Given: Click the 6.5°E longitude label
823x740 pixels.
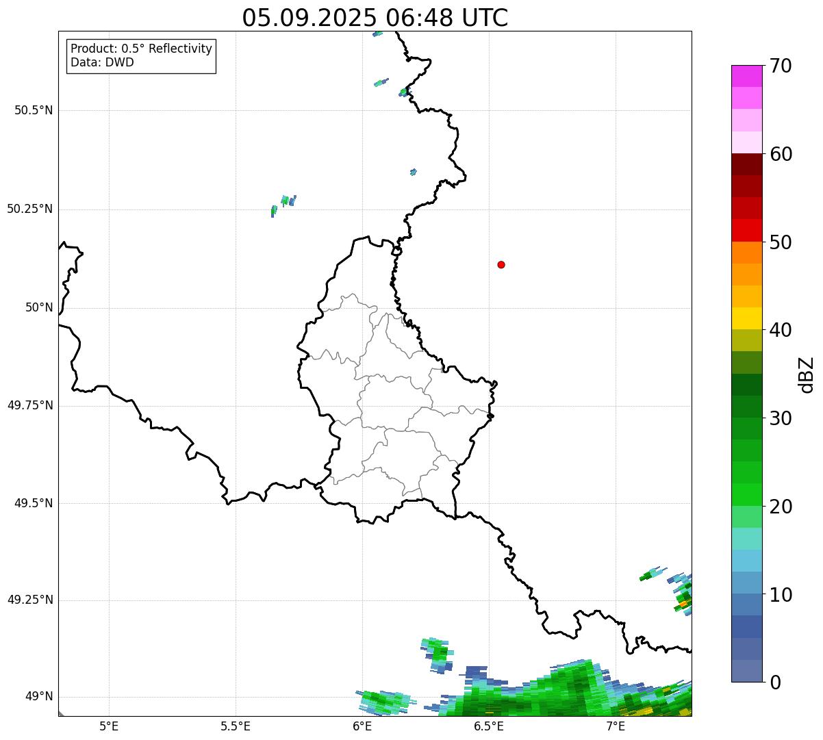Looking at the screenshot, I should tap(489, 726).
